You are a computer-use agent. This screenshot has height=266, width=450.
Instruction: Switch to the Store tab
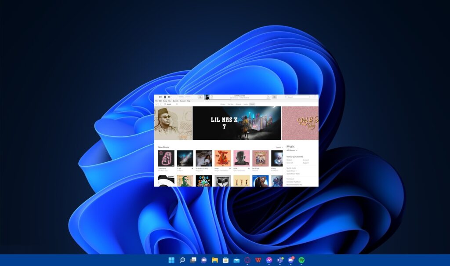[x=252, y=104]
